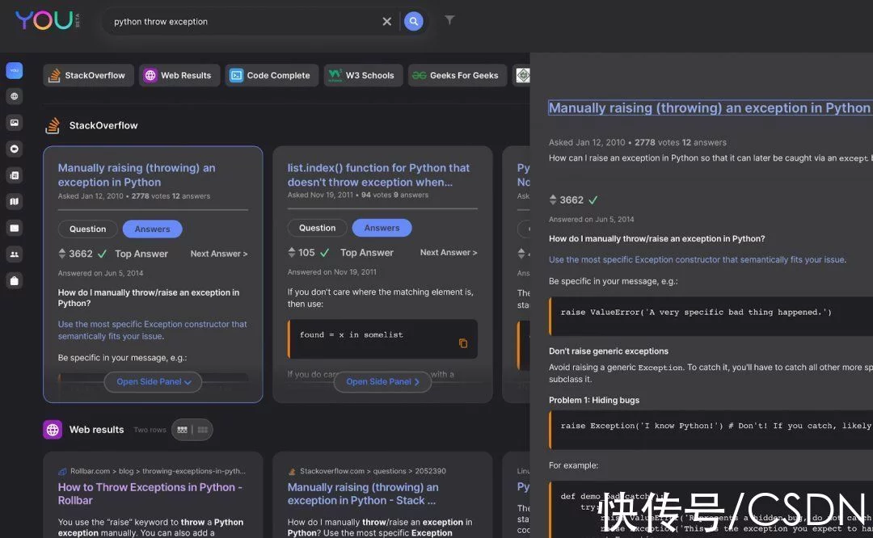Image resolution: width=873 pixels, height=538 pixels.
Task: Open side panel title Manually raising (throwing) an exception
Action: (710, 108)
